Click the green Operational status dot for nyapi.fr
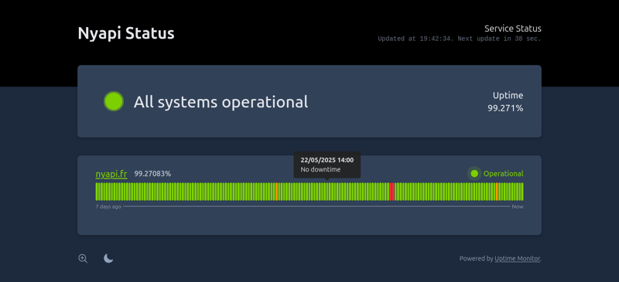Image resolution: width=619 pixels, height=282 pixels. (474, 174)
